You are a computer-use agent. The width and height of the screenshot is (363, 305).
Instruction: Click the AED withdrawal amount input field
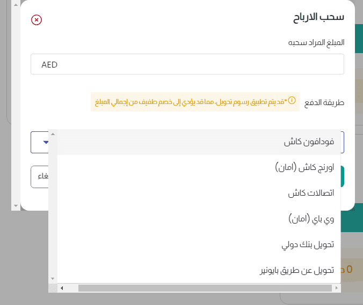[x=187, y=64]
